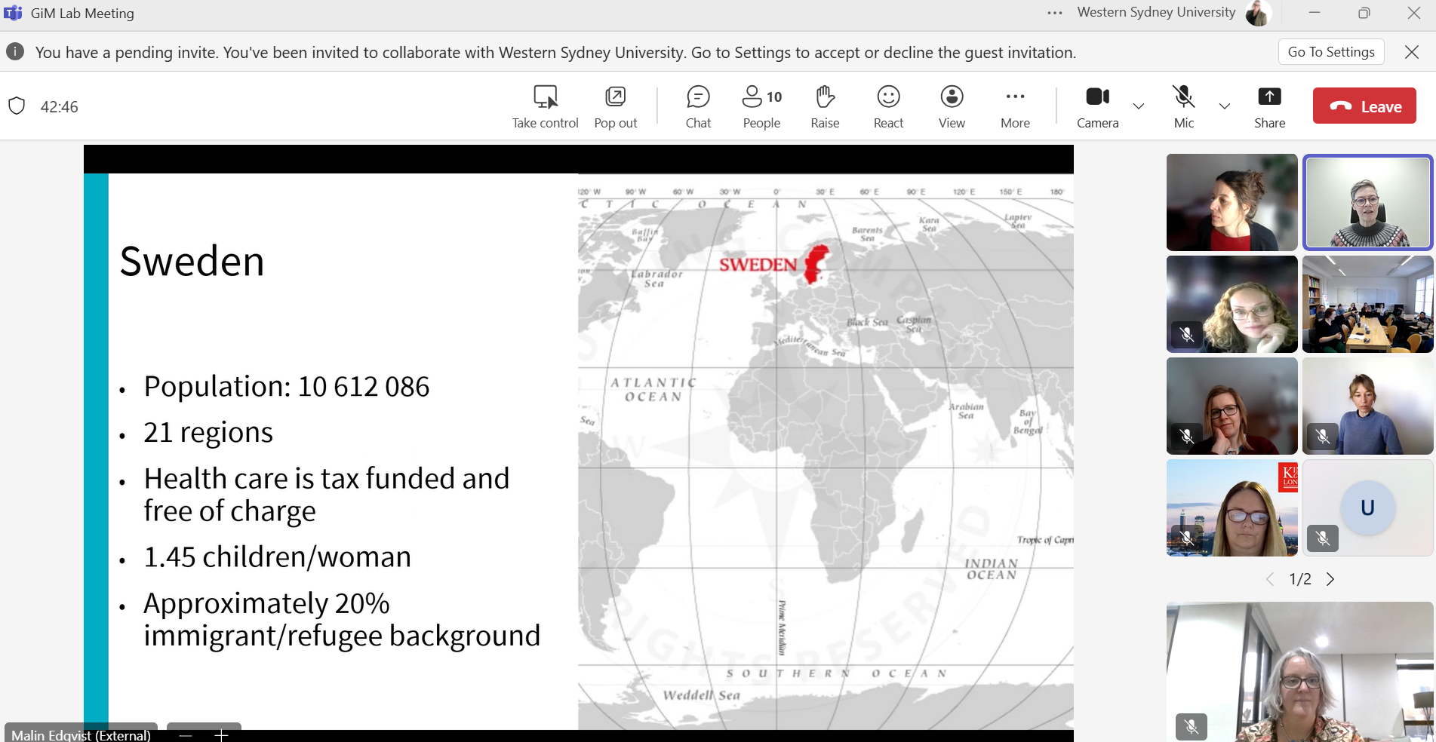Click the info icon in invite banner
The width and height of the screenshot is (1436, 742).
(15, 51)
